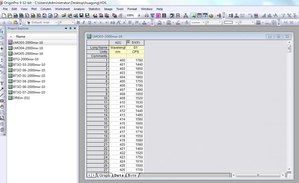Select the Pointer tool in left toolbar

pos(2,31)
